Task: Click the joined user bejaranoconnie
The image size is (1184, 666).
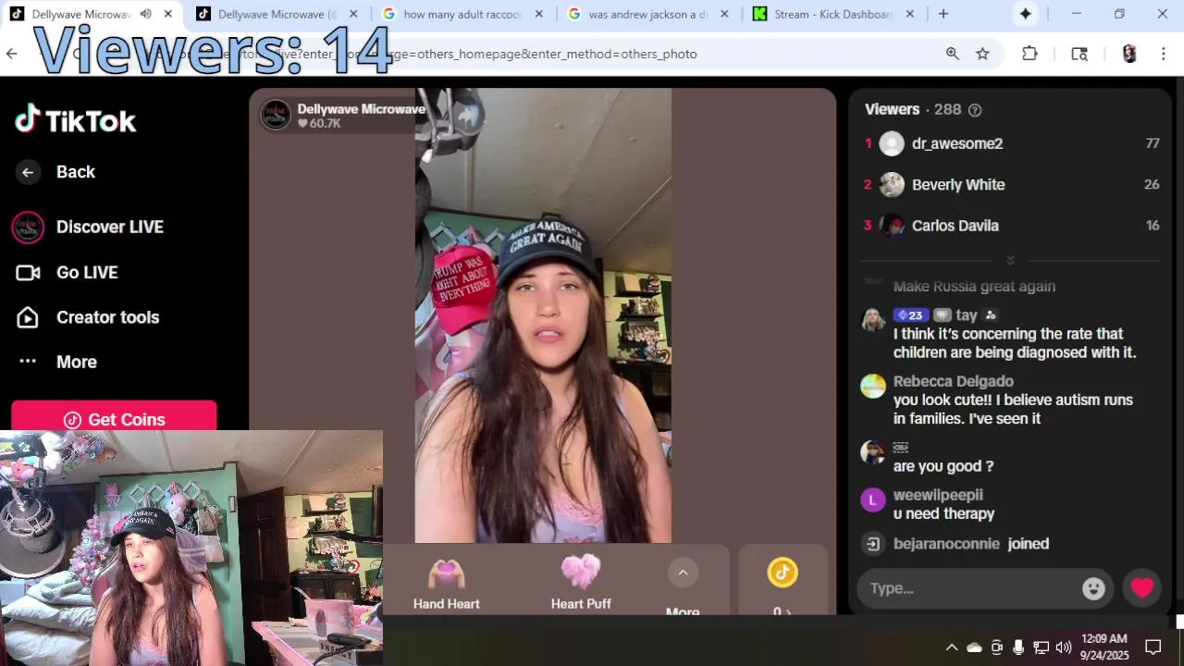Action: pos(946,544)
